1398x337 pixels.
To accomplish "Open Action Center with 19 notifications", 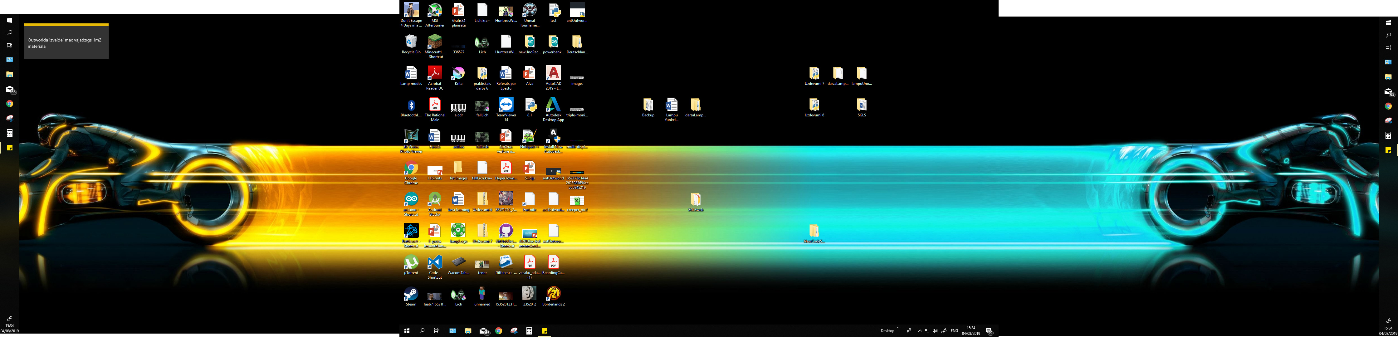I will click(989, 332).
